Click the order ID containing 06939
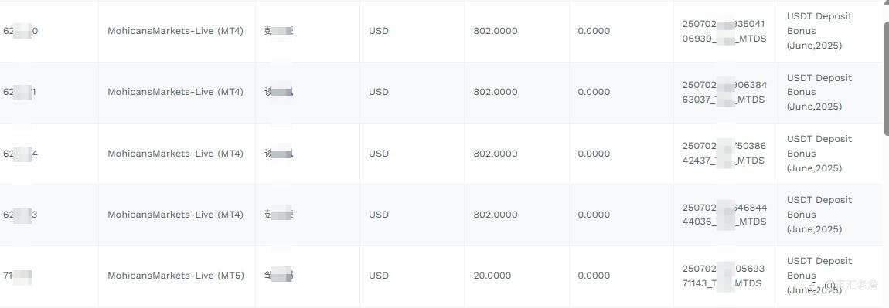Image resolution: width=889 pixels, height=308 pixels. coord(724,31)
